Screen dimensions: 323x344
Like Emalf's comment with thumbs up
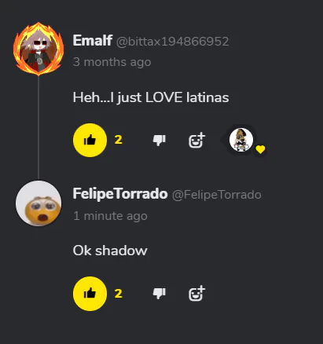90,141
